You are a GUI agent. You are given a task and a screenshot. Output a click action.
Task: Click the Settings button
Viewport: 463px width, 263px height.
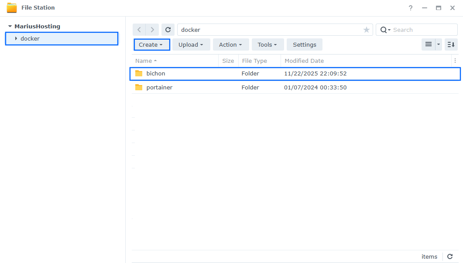pos(304,44)
